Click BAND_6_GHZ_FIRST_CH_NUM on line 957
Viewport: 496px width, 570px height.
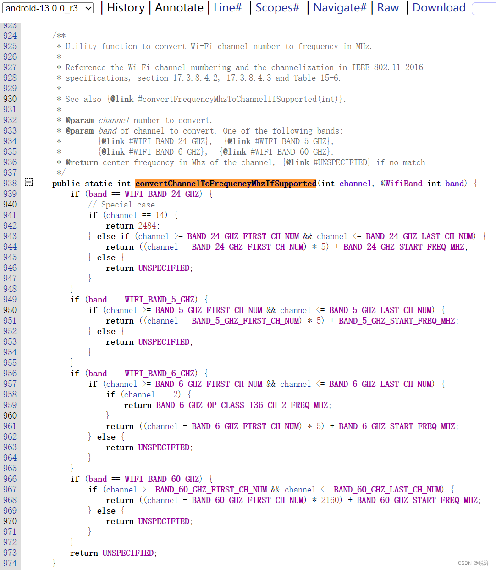209,384
